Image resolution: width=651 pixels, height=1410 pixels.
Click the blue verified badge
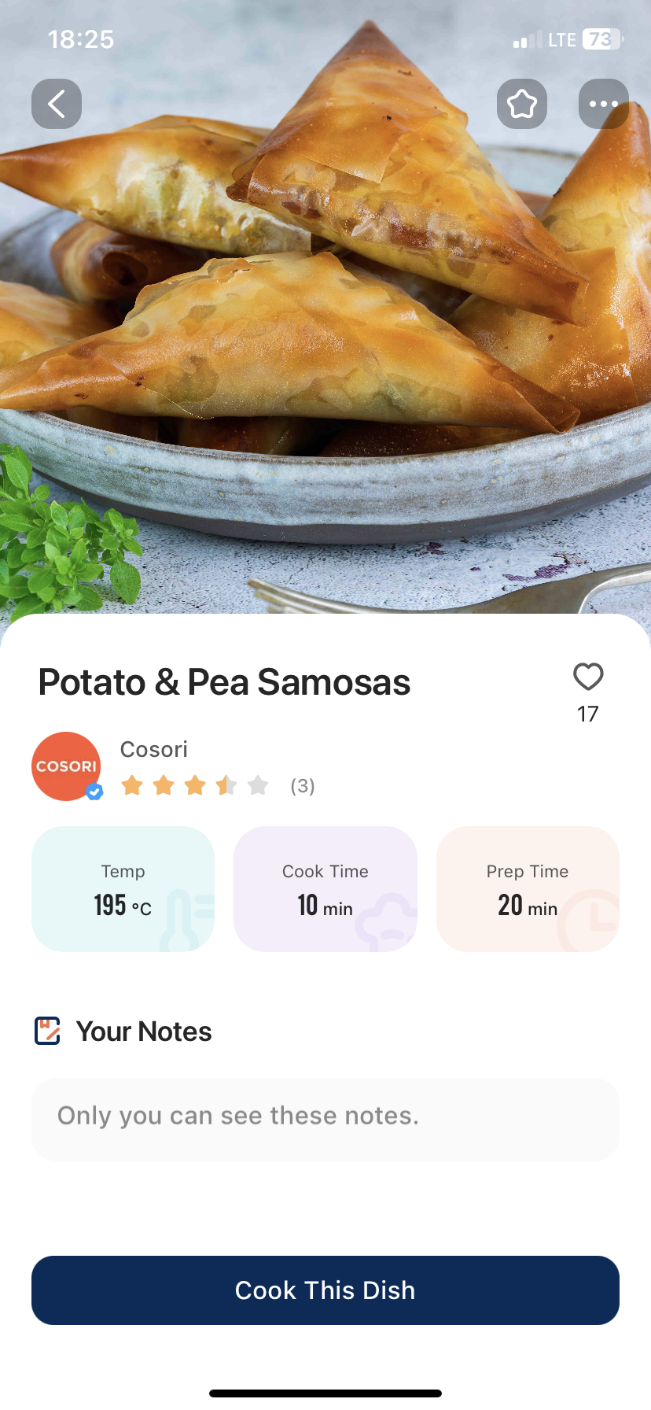pyautogui.click(x=94, y=792)
